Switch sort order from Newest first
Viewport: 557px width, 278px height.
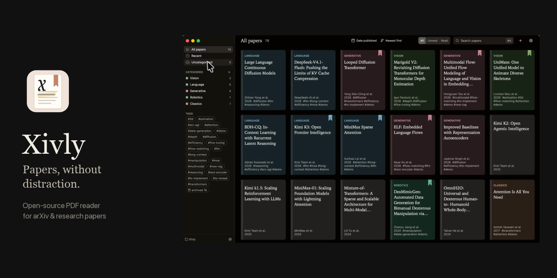[391, 41]
